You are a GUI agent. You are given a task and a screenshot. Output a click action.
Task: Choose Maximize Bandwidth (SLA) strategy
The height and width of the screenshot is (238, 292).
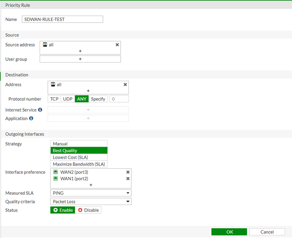coord(78,164)
